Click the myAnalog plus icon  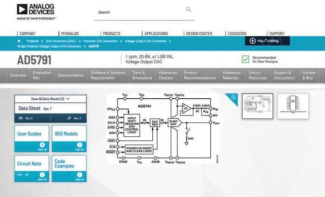[x=253, y=41]
